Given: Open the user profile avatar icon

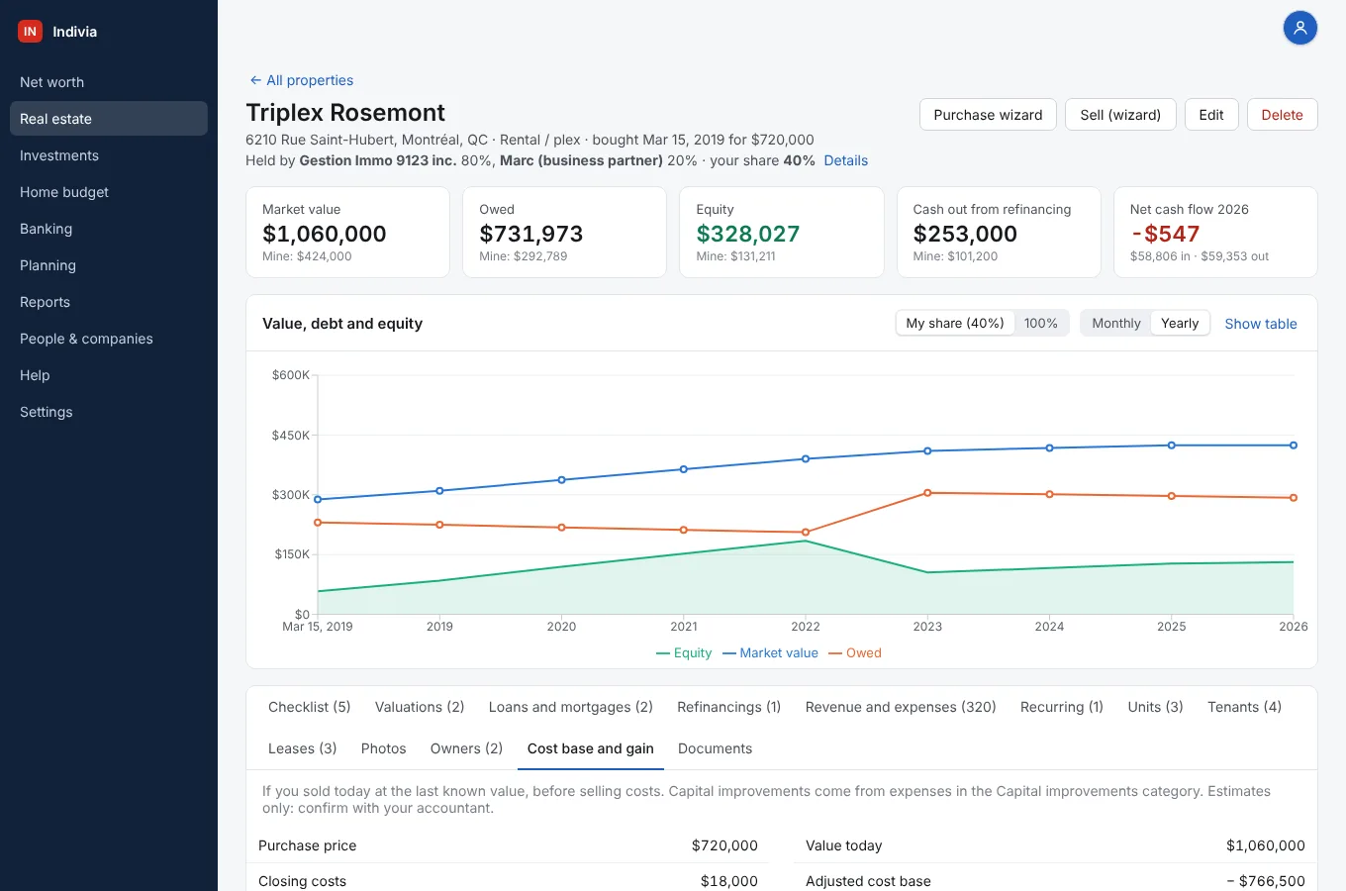Looking at the screenshot, I should tap(1300, 28).
